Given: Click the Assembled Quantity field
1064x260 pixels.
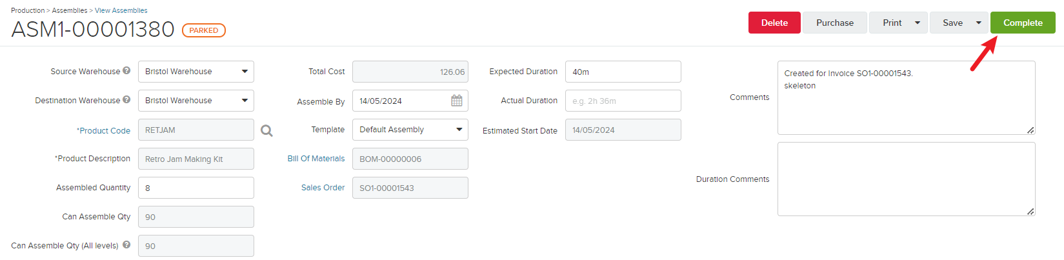Looking at the screenshot, I should (x=196, y=188).
